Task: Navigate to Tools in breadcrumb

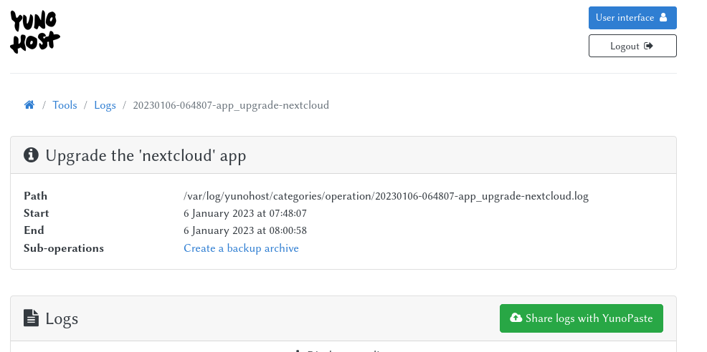Action: click(65, 105)
